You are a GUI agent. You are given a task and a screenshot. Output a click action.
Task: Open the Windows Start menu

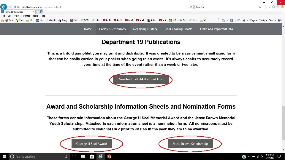(4, 156)
